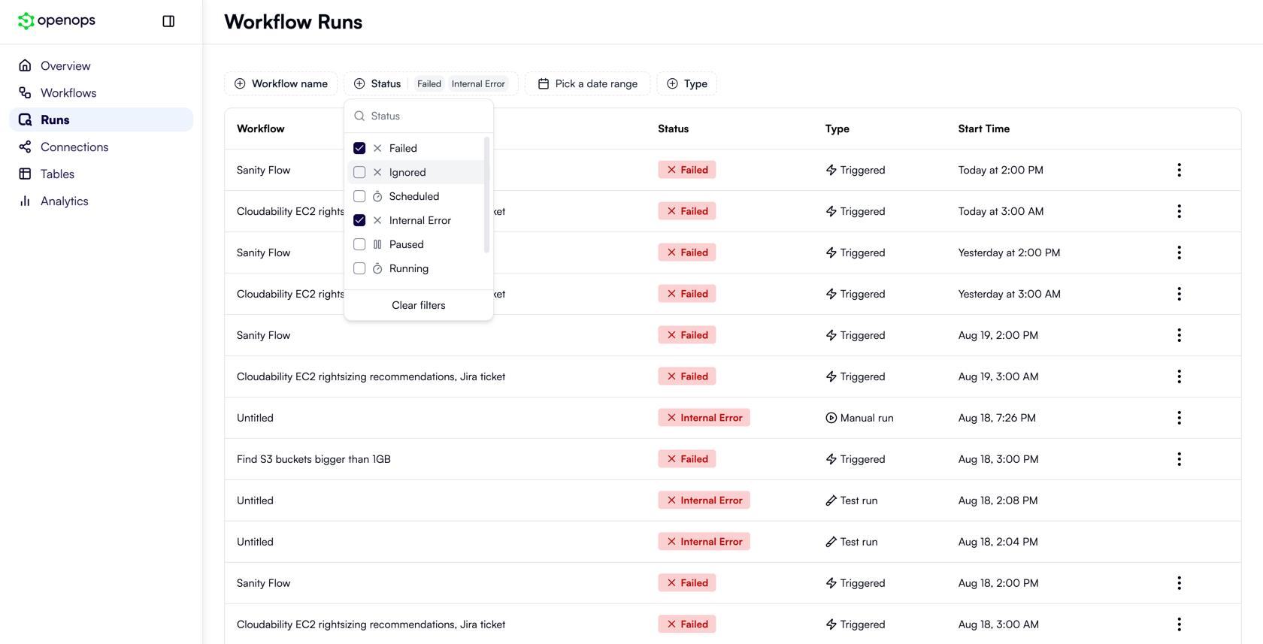Click Internal Error badge of 2:08 PM run
The image size is (1263, 644).
click(704, 500)
